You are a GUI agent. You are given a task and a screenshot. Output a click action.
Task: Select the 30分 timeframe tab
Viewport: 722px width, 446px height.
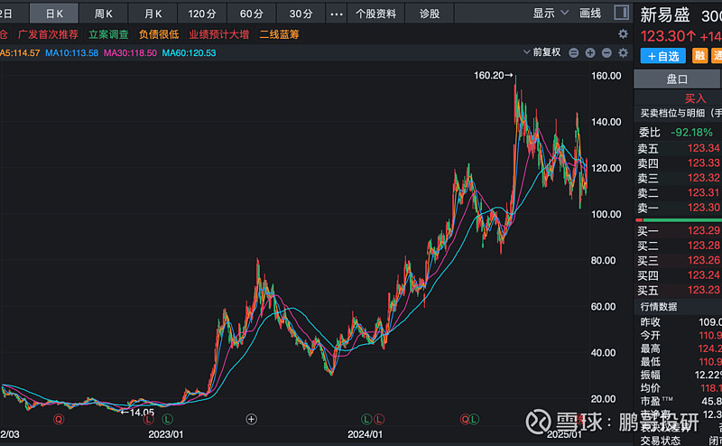click(x=301, y=14)
